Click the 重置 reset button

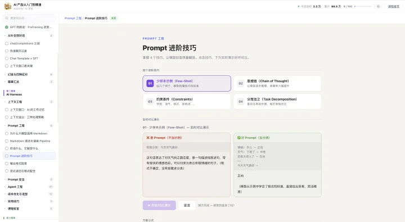pyautogui.click(x=187, y=205)
